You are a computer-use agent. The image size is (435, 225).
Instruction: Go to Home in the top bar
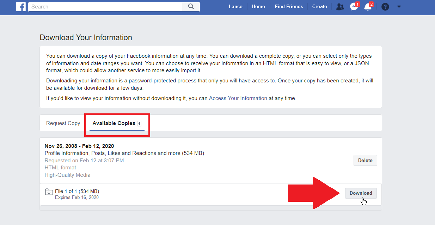click(258, 7)
